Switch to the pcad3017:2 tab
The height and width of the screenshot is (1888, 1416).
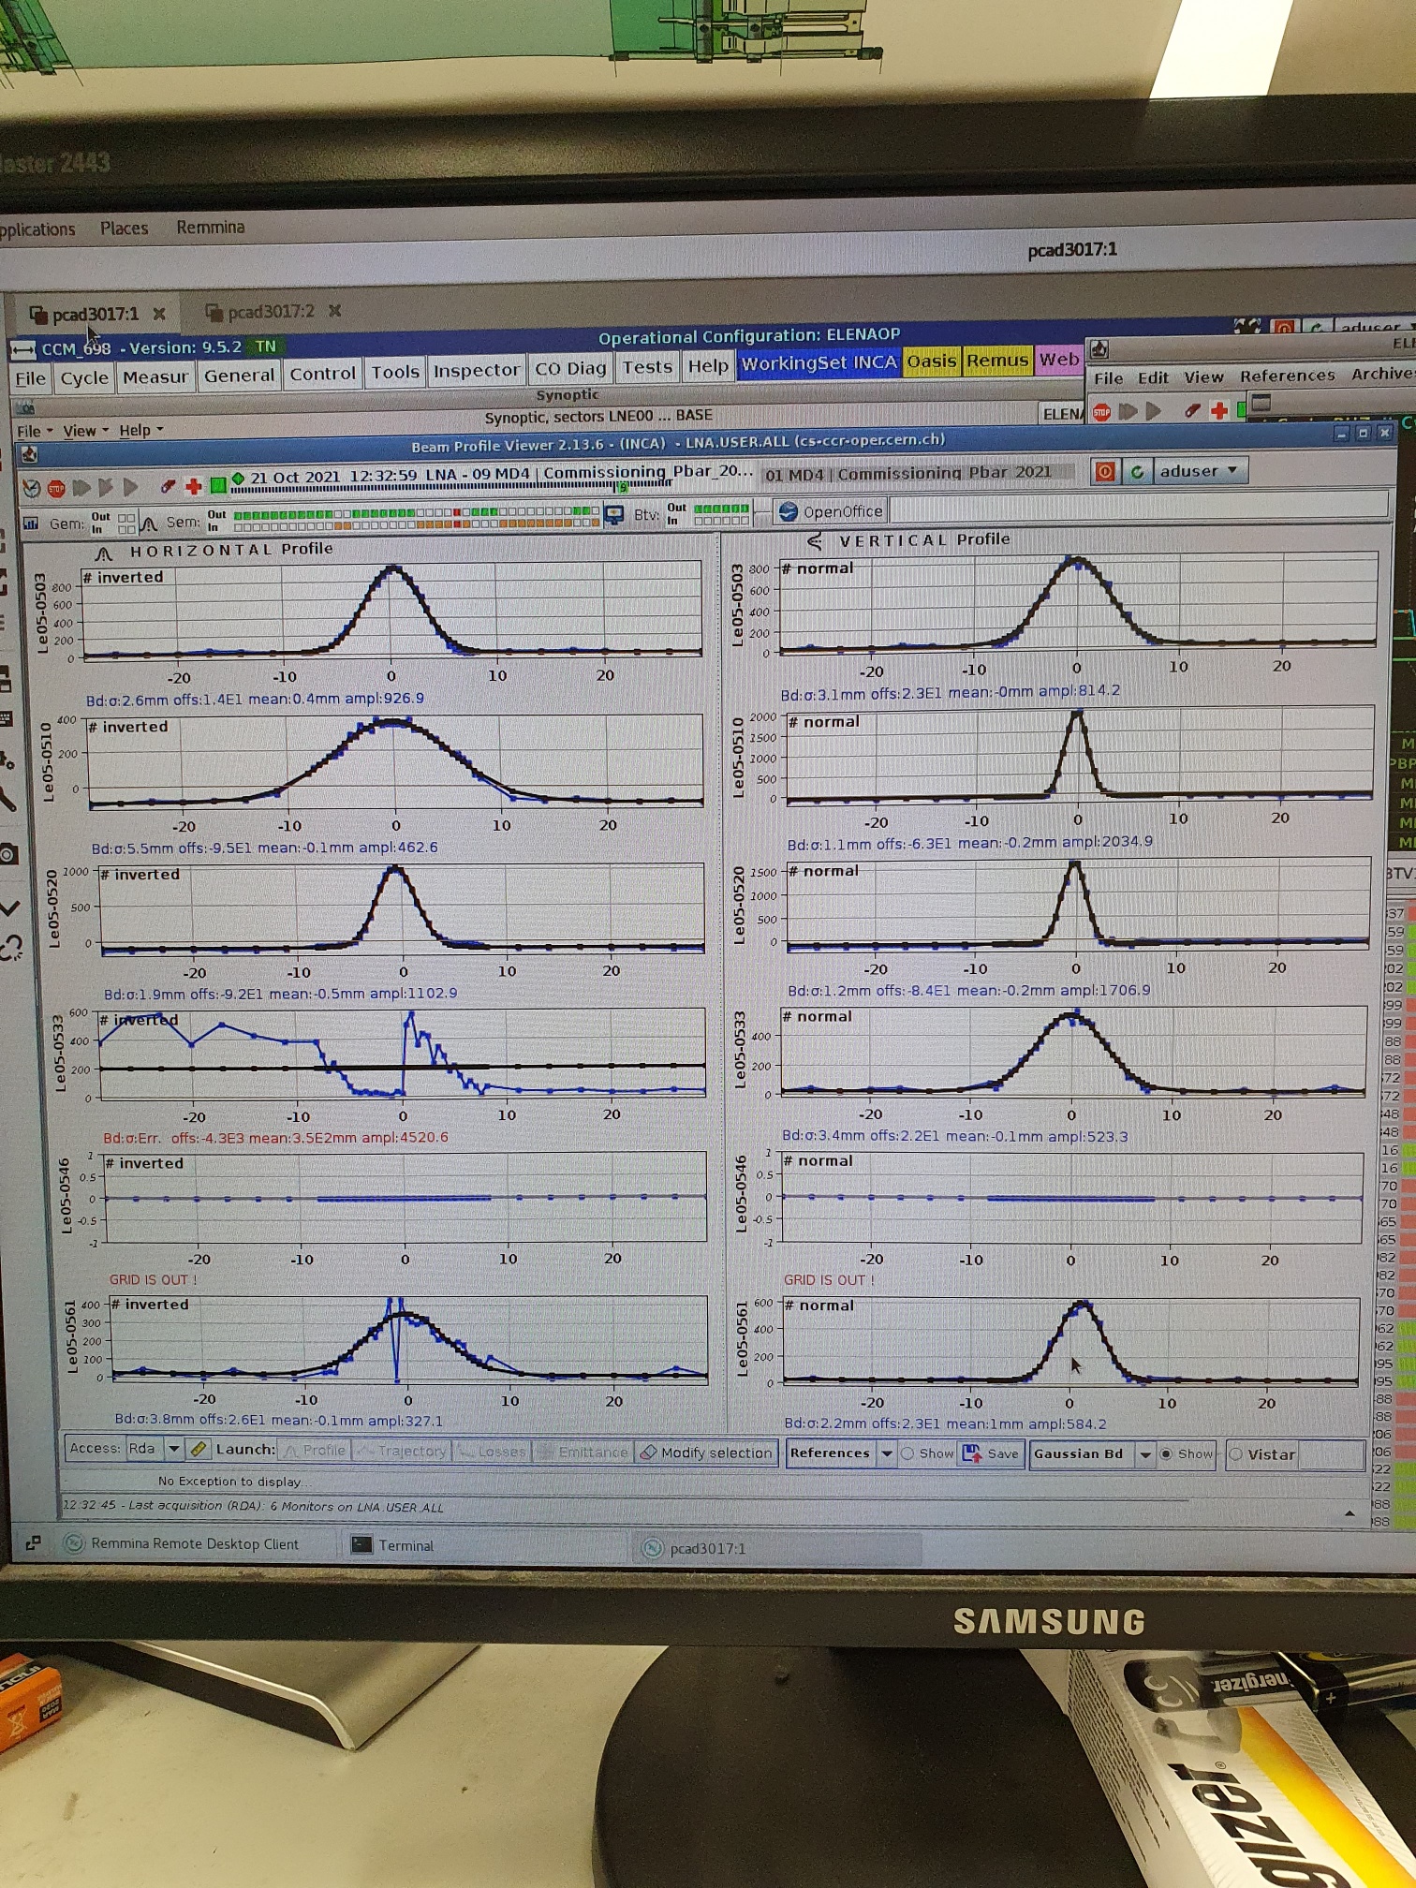click(x=272, y=312)
